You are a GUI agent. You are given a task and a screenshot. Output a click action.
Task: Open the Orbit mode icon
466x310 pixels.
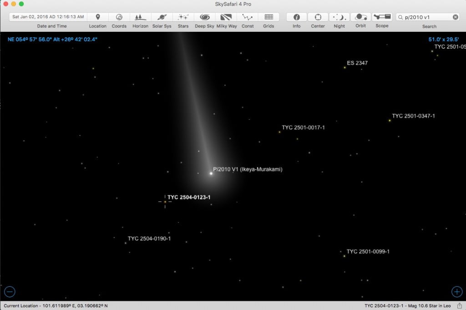(x=361, y=17)
